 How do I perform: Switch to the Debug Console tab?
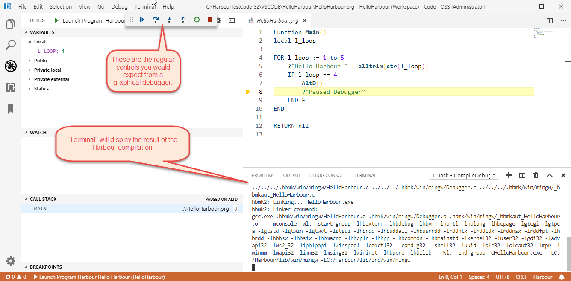pos(327,175)
